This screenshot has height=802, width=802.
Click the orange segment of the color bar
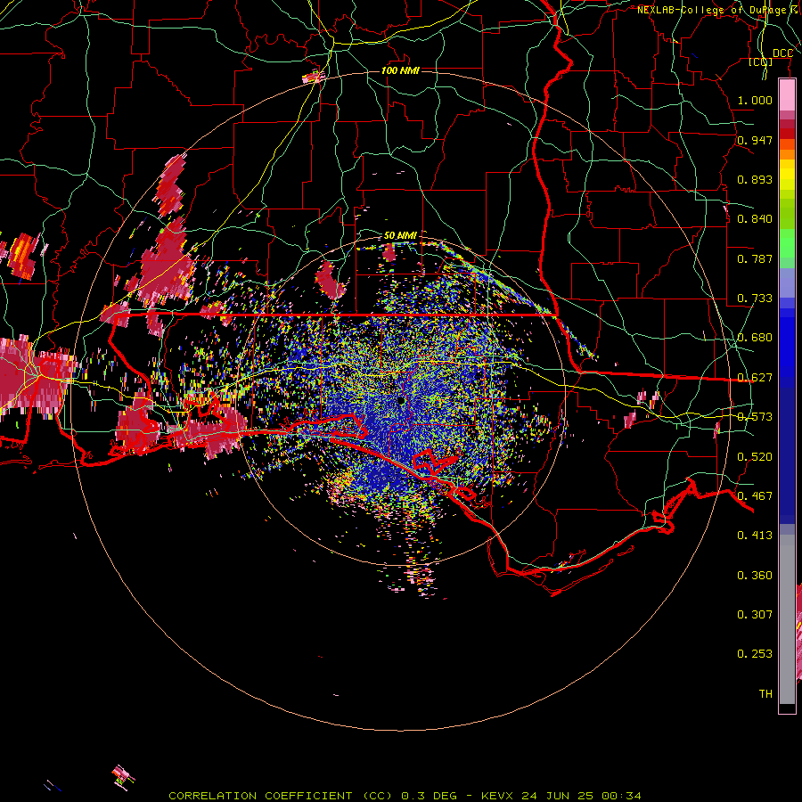point(787,154)
